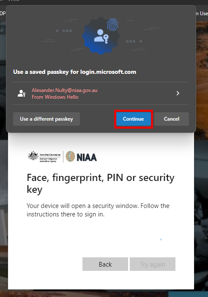
Task: Click the NIAA wordmark text
Action: pos(87,157)
